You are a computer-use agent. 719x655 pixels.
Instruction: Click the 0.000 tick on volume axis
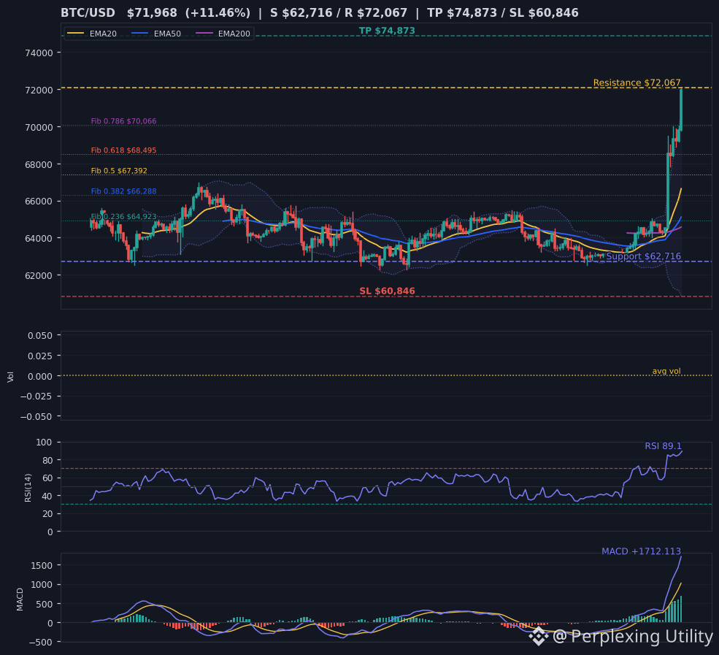pyautogui.click(x=40, y=376)
